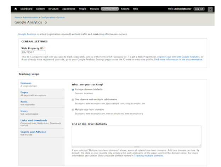Open register your site with Google Analytics link
Image resolution: width=221 pixels, height=167 pixels.
tap(178, 57)
